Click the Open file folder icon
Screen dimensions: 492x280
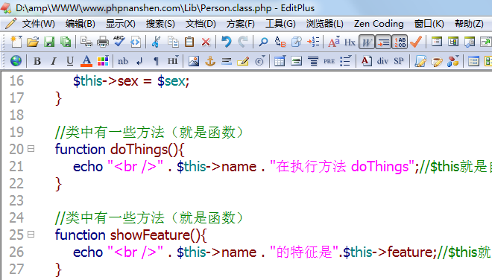[33, 42]
